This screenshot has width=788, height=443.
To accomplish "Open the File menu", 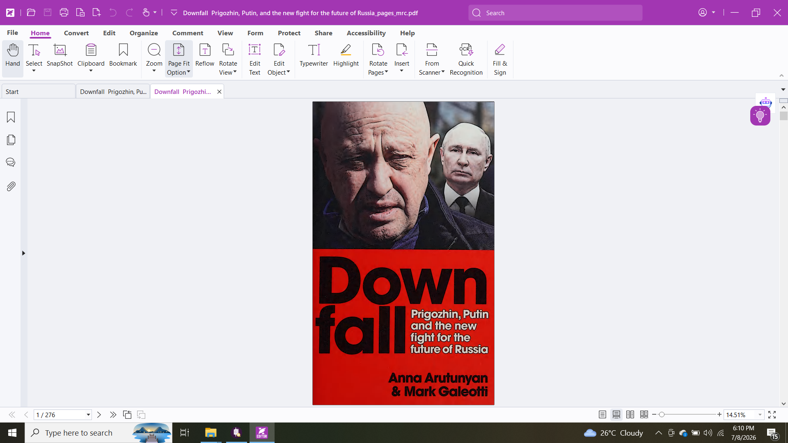I will tap(12, 33).
